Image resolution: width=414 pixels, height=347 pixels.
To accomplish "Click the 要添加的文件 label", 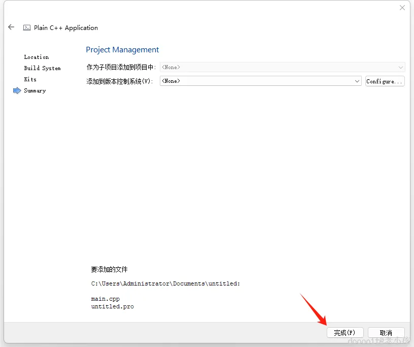I will coord(109,269).
